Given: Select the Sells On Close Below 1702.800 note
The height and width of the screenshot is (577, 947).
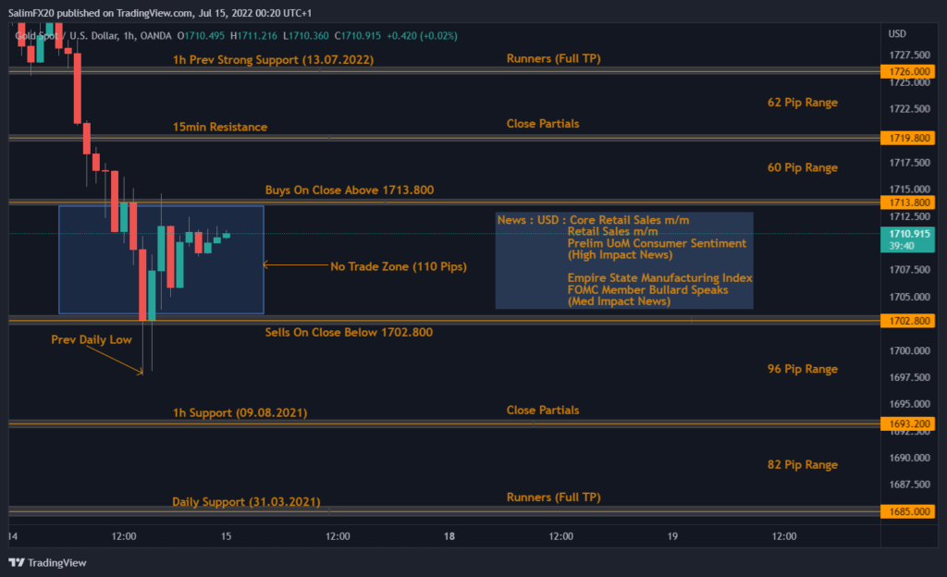Looking at the screenshot, I should (349, 332).
